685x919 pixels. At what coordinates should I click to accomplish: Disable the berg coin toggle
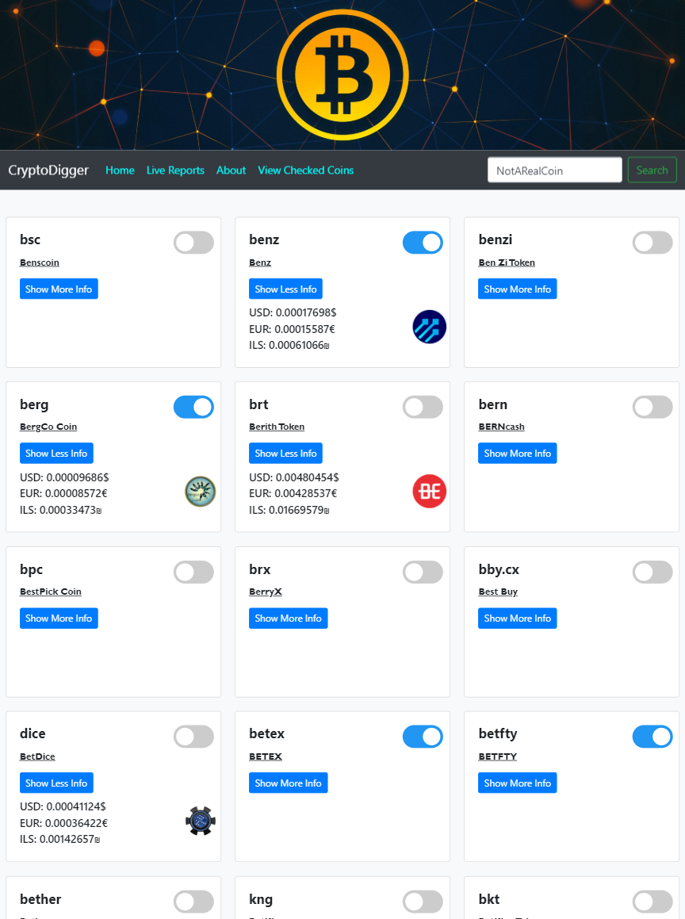[194, 407]
